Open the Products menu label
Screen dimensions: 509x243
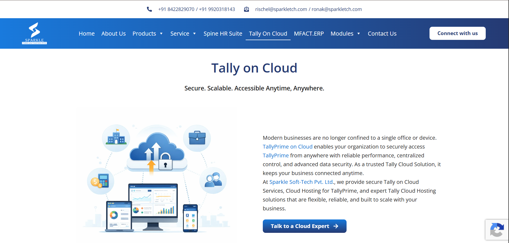click(144, 34)
